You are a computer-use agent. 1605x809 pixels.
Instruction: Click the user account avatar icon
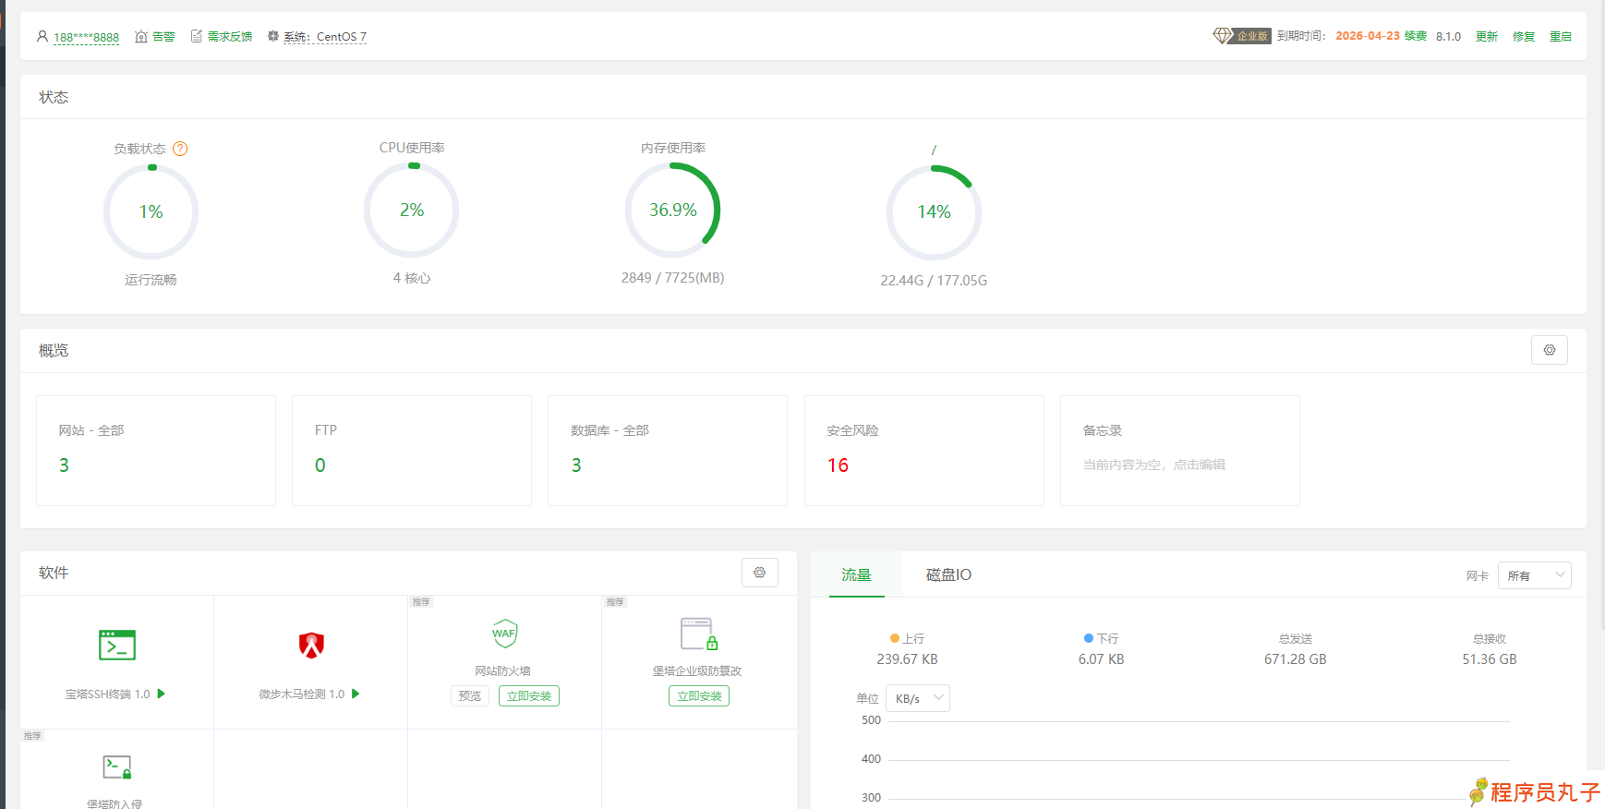[42, 37]
